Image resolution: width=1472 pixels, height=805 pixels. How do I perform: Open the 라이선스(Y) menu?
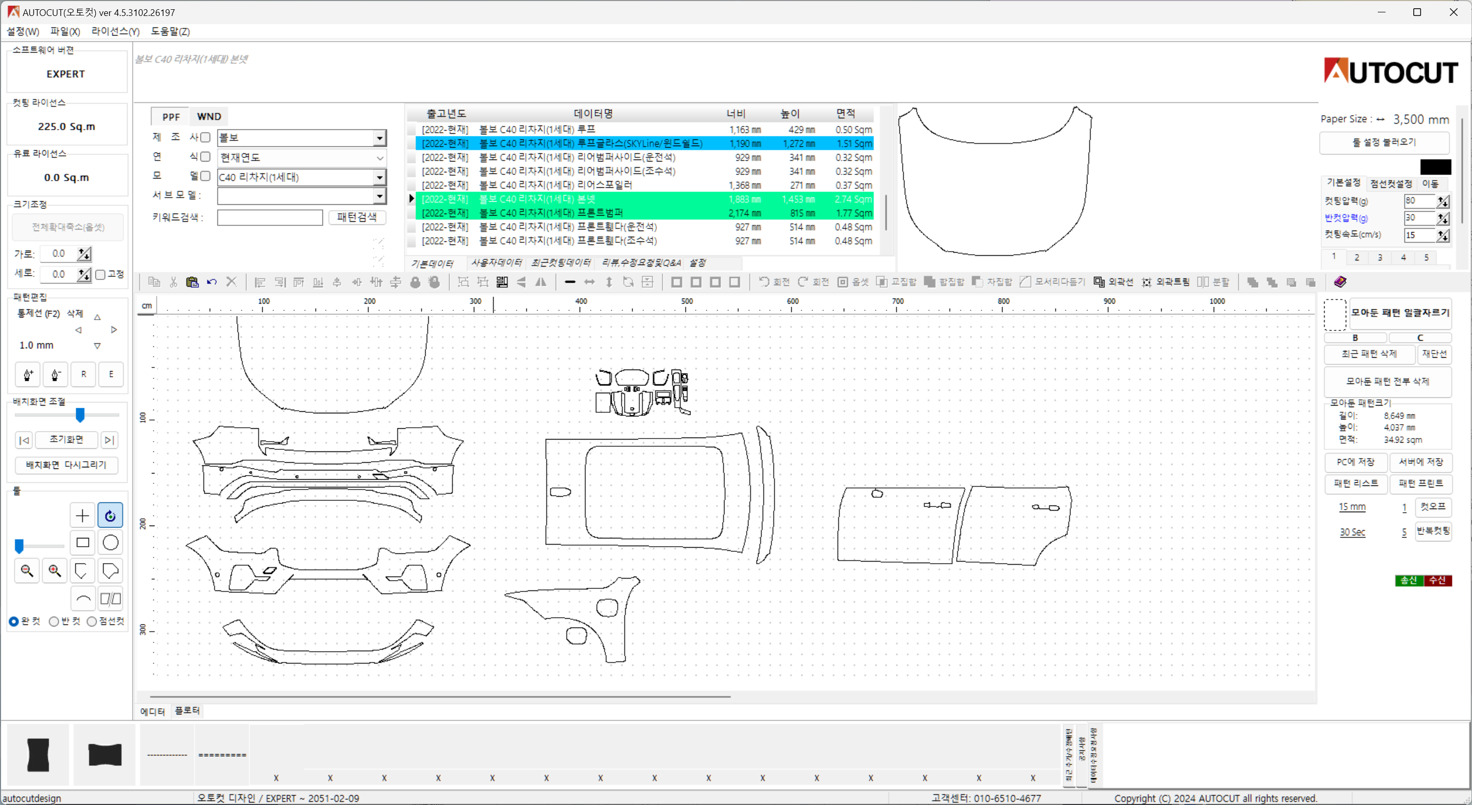click(x=115, y=31)
